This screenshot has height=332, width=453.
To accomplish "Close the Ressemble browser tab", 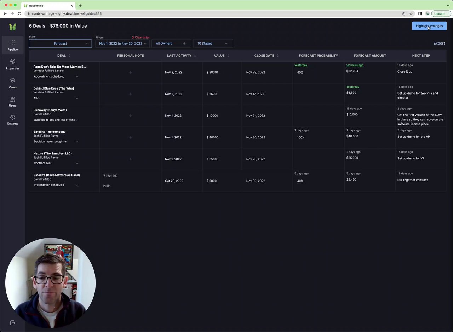I will coord(72,6).
